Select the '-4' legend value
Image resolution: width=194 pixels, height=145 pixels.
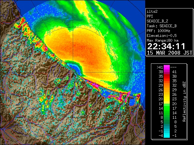point(161,136)
